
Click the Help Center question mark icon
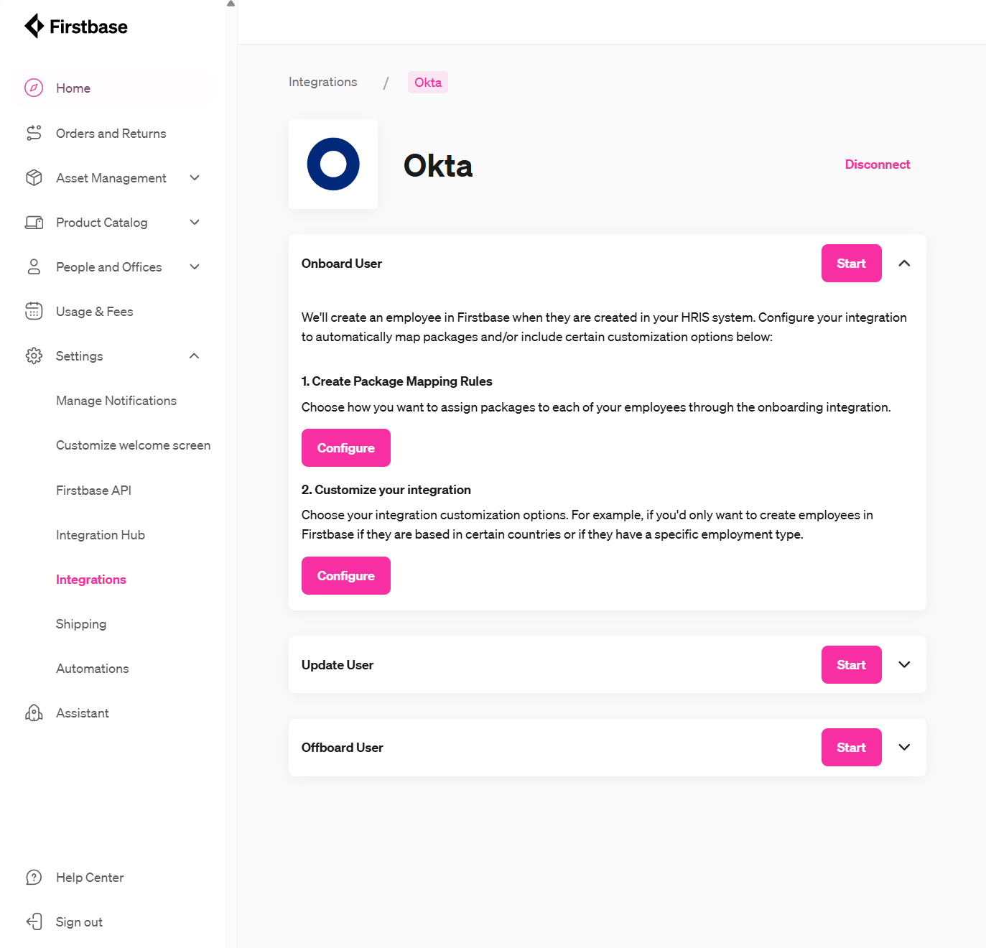click(34, 877)
